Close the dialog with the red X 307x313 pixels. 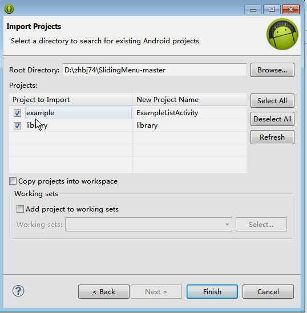coord(290,10)
